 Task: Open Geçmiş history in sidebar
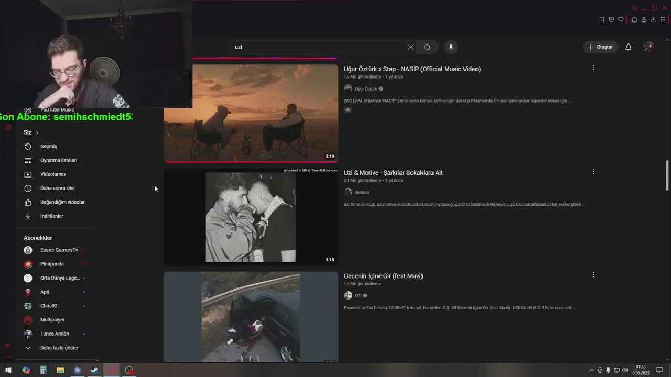[x=55, y=147]
